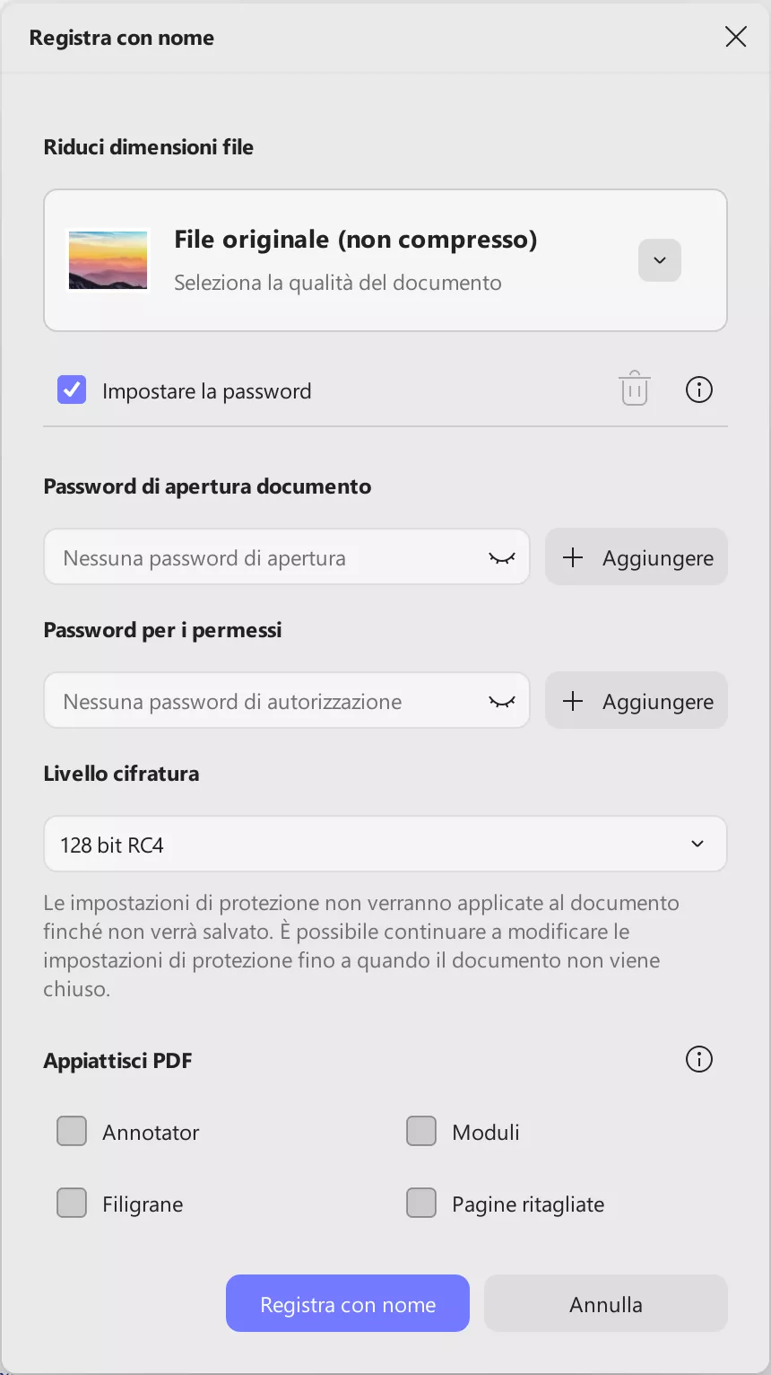Click the plus icon to add an opening password
Screen dimensions: 771x1375
tap(572, 557)
